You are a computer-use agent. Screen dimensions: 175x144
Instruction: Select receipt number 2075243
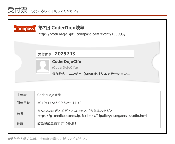click(x=65, y=54)
